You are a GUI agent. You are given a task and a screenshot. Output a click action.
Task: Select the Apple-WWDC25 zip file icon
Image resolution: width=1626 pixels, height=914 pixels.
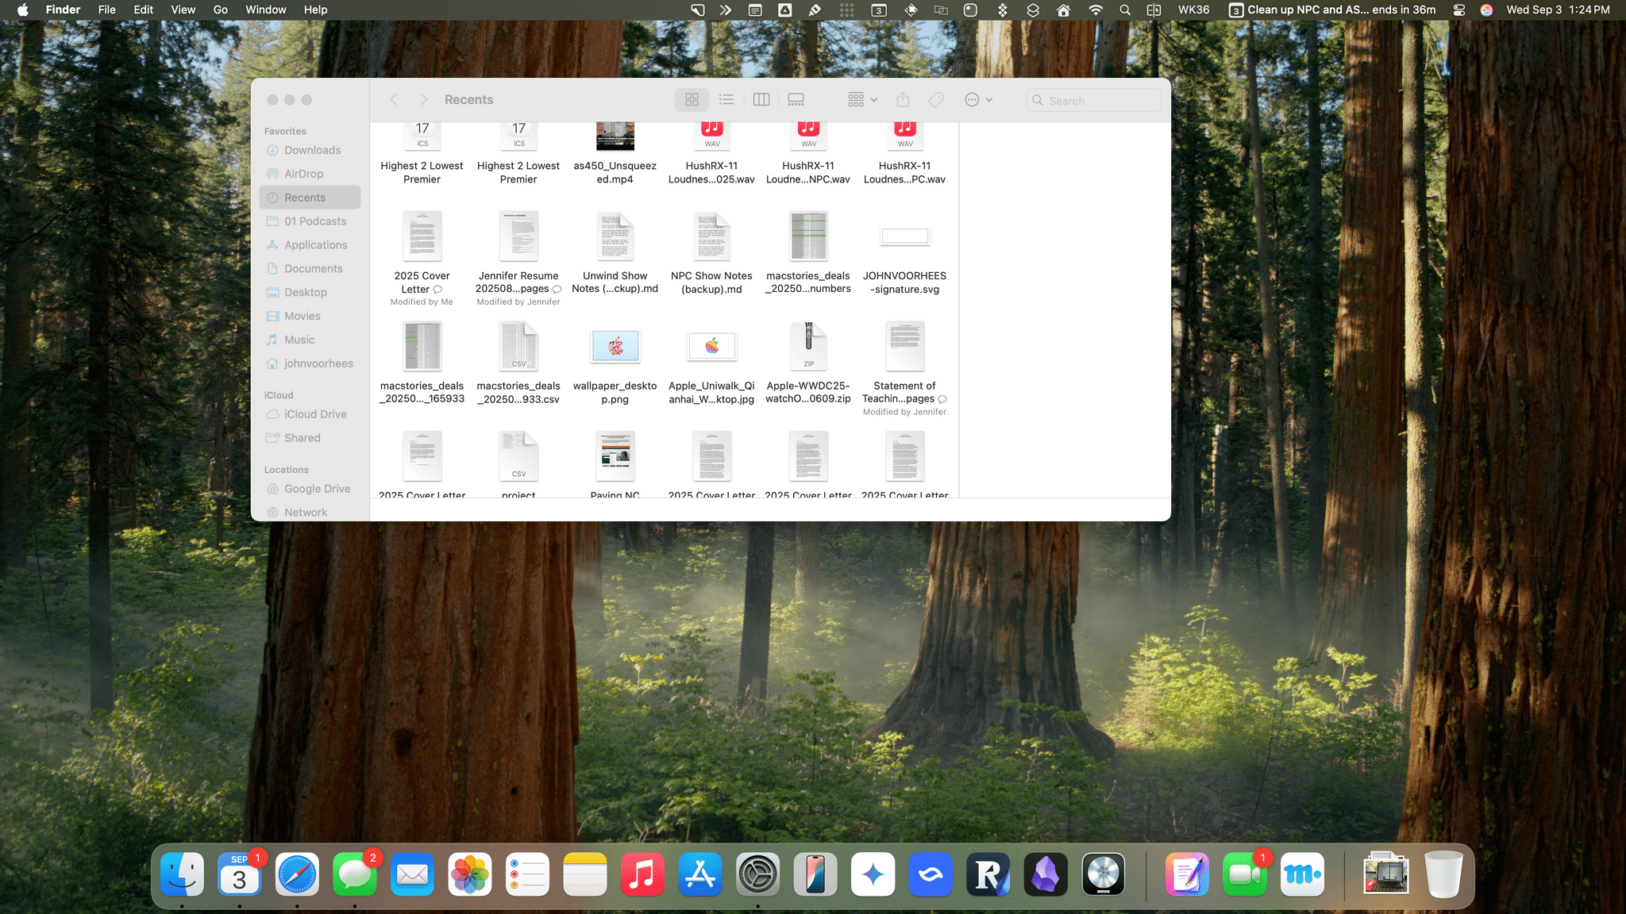[x=808, y=346]
